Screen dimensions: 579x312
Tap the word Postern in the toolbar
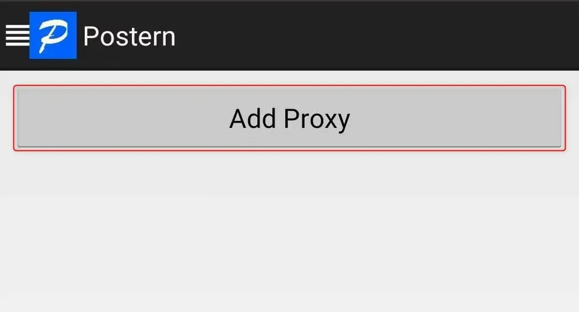(x=129, y=36)
